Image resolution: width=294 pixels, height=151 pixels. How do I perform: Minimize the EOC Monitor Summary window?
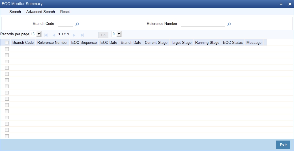pos(281,4)
